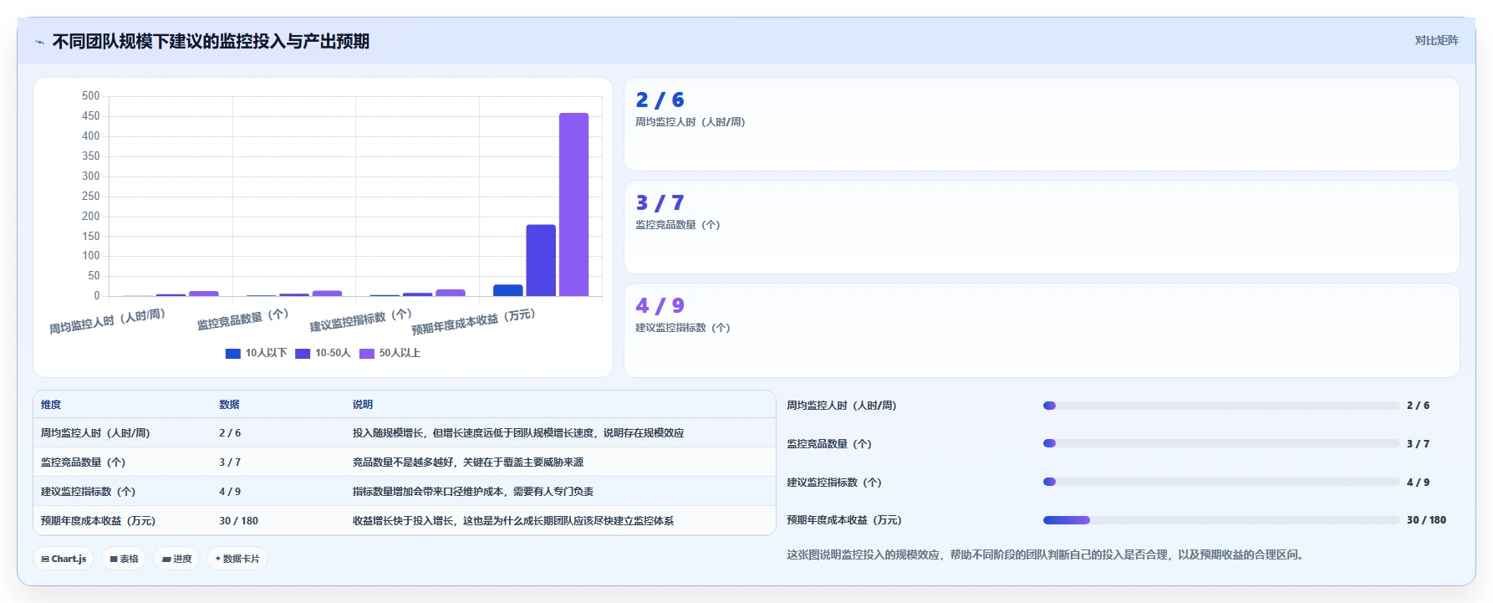
Task: Select the Chart.js tag chip
Action: 64,559
